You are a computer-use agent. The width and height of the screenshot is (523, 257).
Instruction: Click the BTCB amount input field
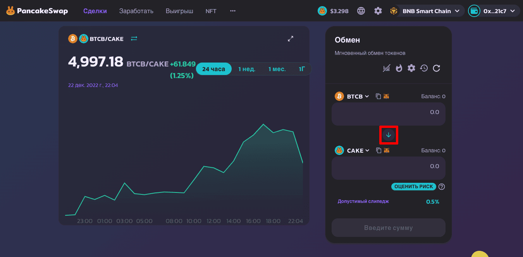pyautogui.click(x=389, y=114)
